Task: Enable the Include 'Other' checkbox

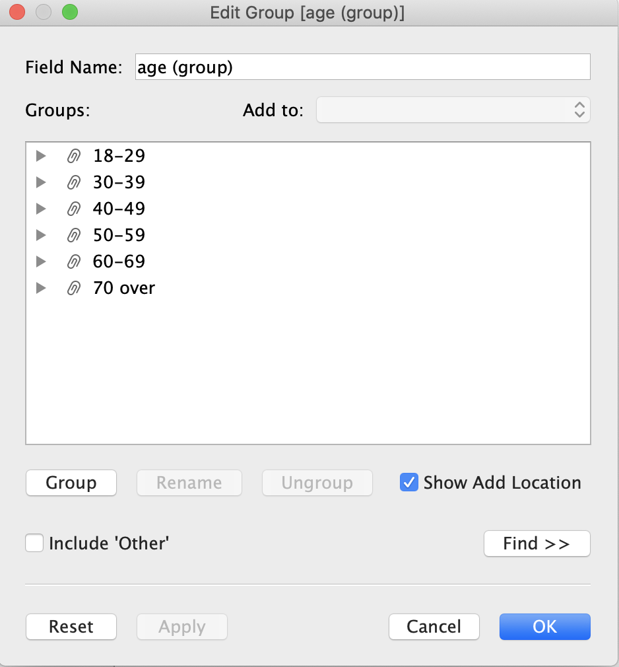Action: [x=34, y=544]
